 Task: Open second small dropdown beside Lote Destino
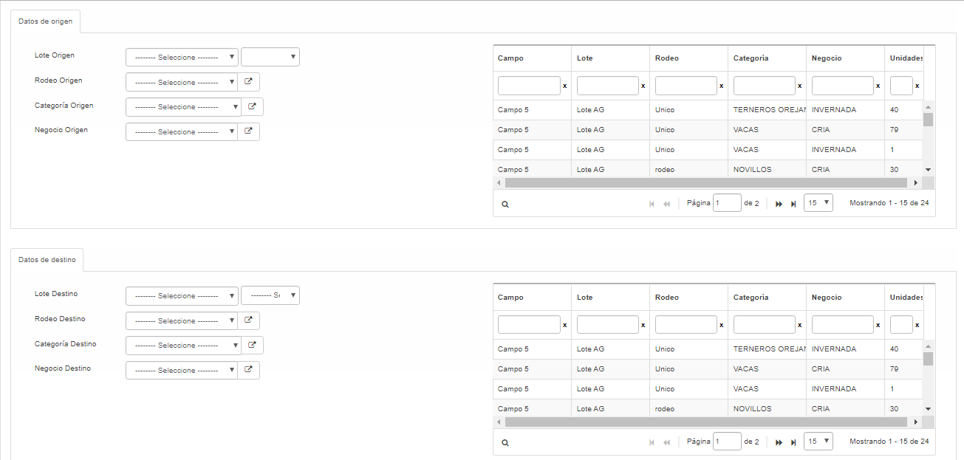pyautogui.click(x=270, y=295)
